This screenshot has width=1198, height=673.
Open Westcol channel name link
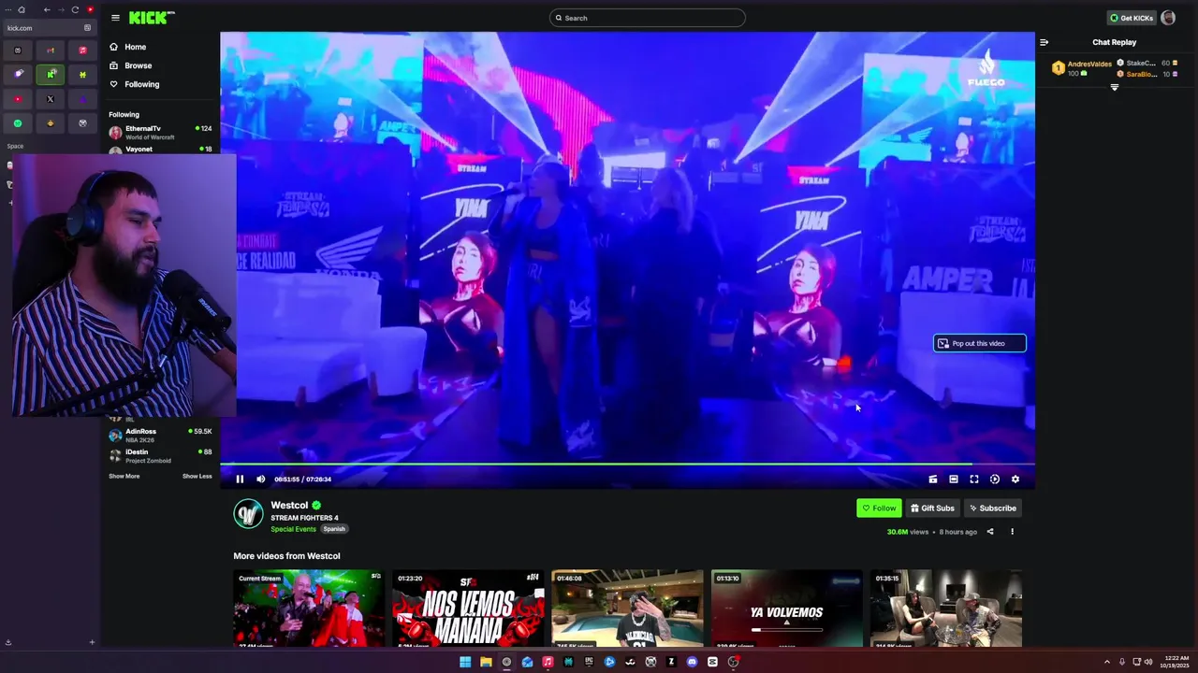(x=289, y=506)
